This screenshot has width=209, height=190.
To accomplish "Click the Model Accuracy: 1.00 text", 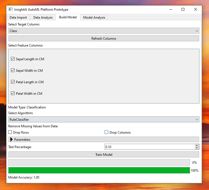I will click(24, 177).
